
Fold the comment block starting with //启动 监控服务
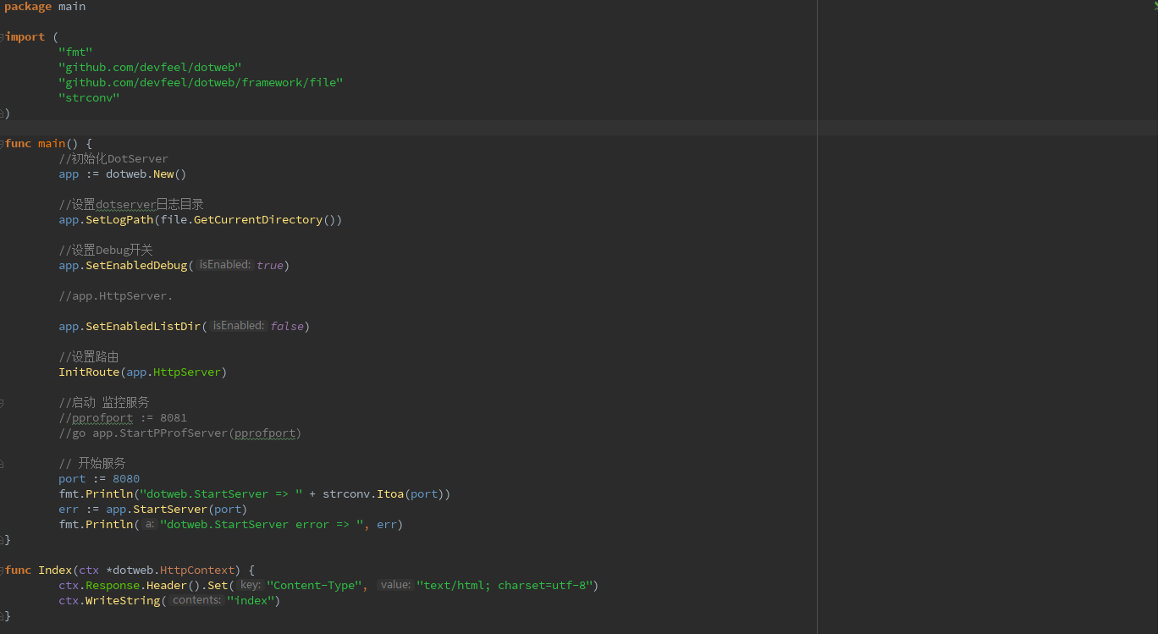click(2, 402)
